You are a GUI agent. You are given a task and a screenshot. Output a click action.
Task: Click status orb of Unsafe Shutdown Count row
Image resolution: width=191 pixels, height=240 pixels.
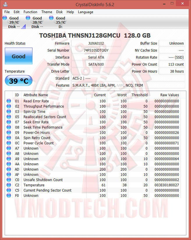[x=9, y=180]
